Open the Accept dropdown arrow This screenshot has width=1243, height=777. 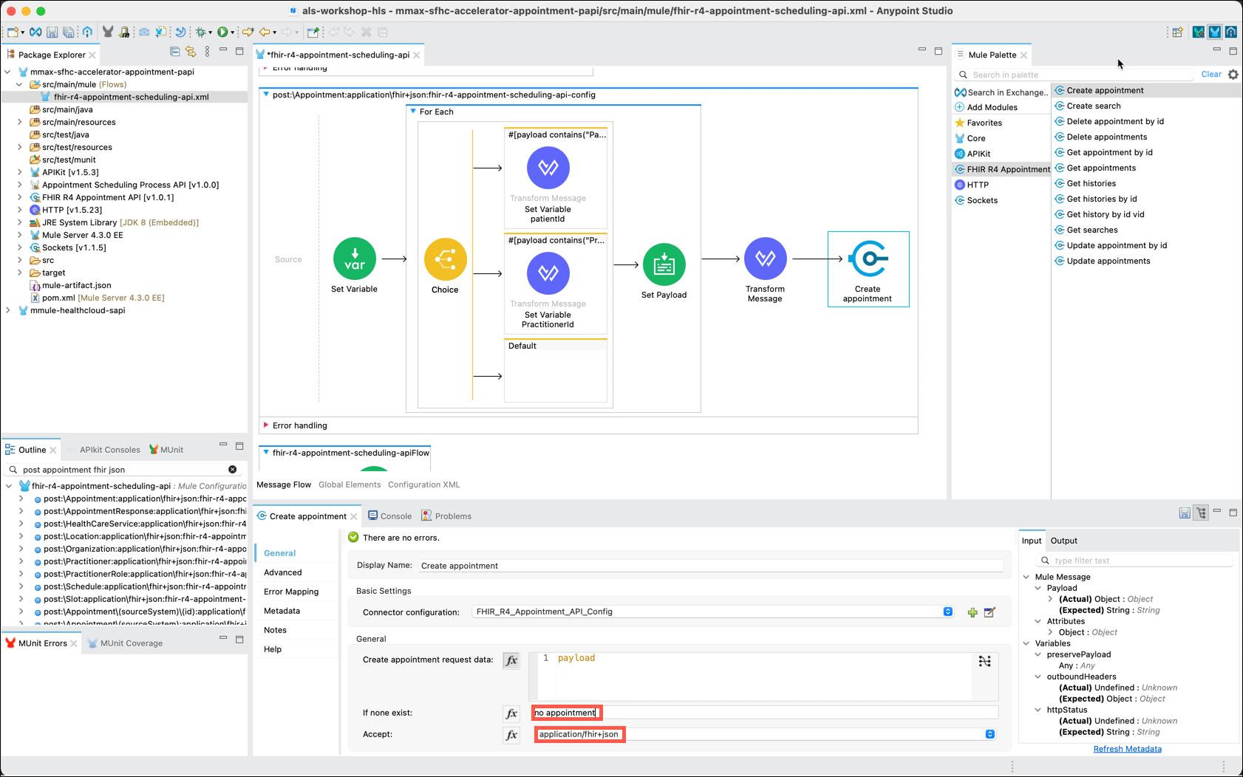tap(990, 734)
